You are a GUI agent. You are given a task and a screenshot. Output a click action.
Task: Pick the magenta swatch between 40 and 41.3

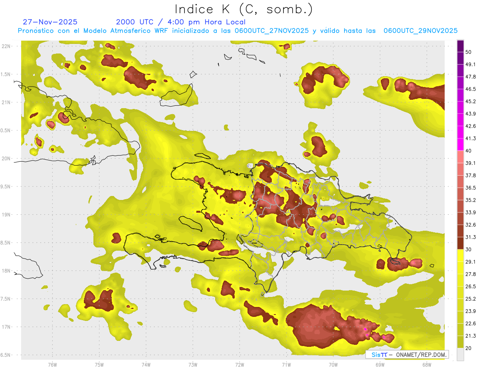point(460,144)
